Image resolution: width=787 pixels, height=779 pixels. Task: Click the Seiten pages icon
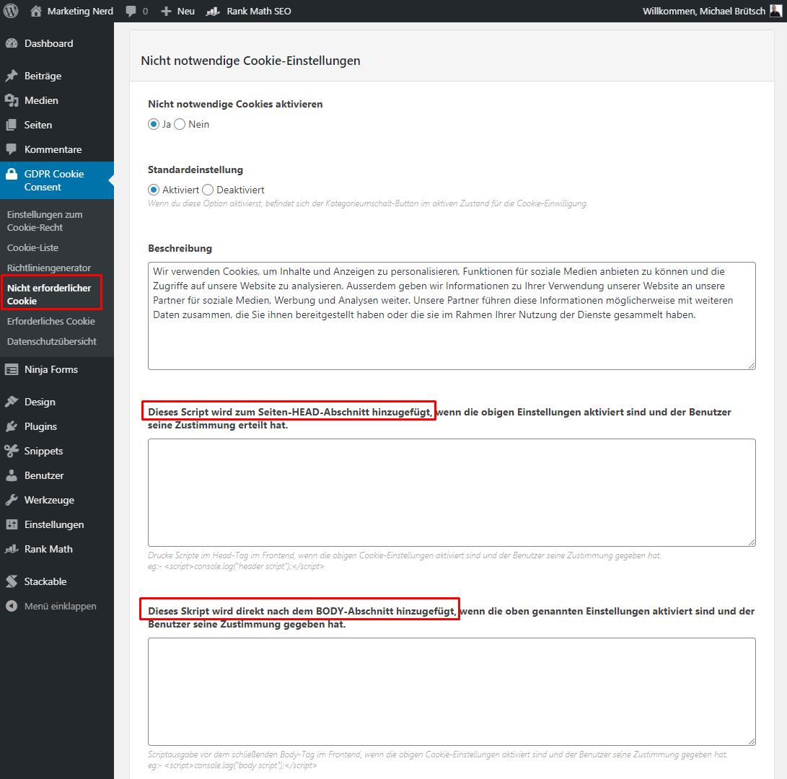(x=12, y=125)
